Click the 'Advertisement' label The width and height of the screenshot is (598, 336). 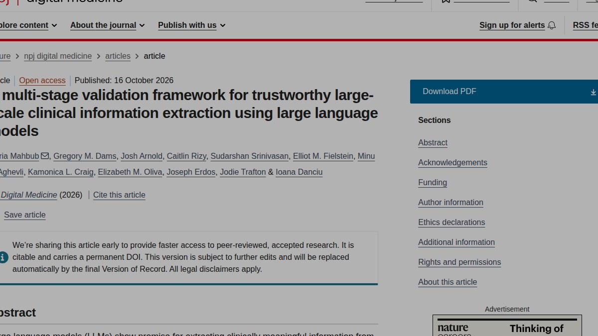pos(507,309)
